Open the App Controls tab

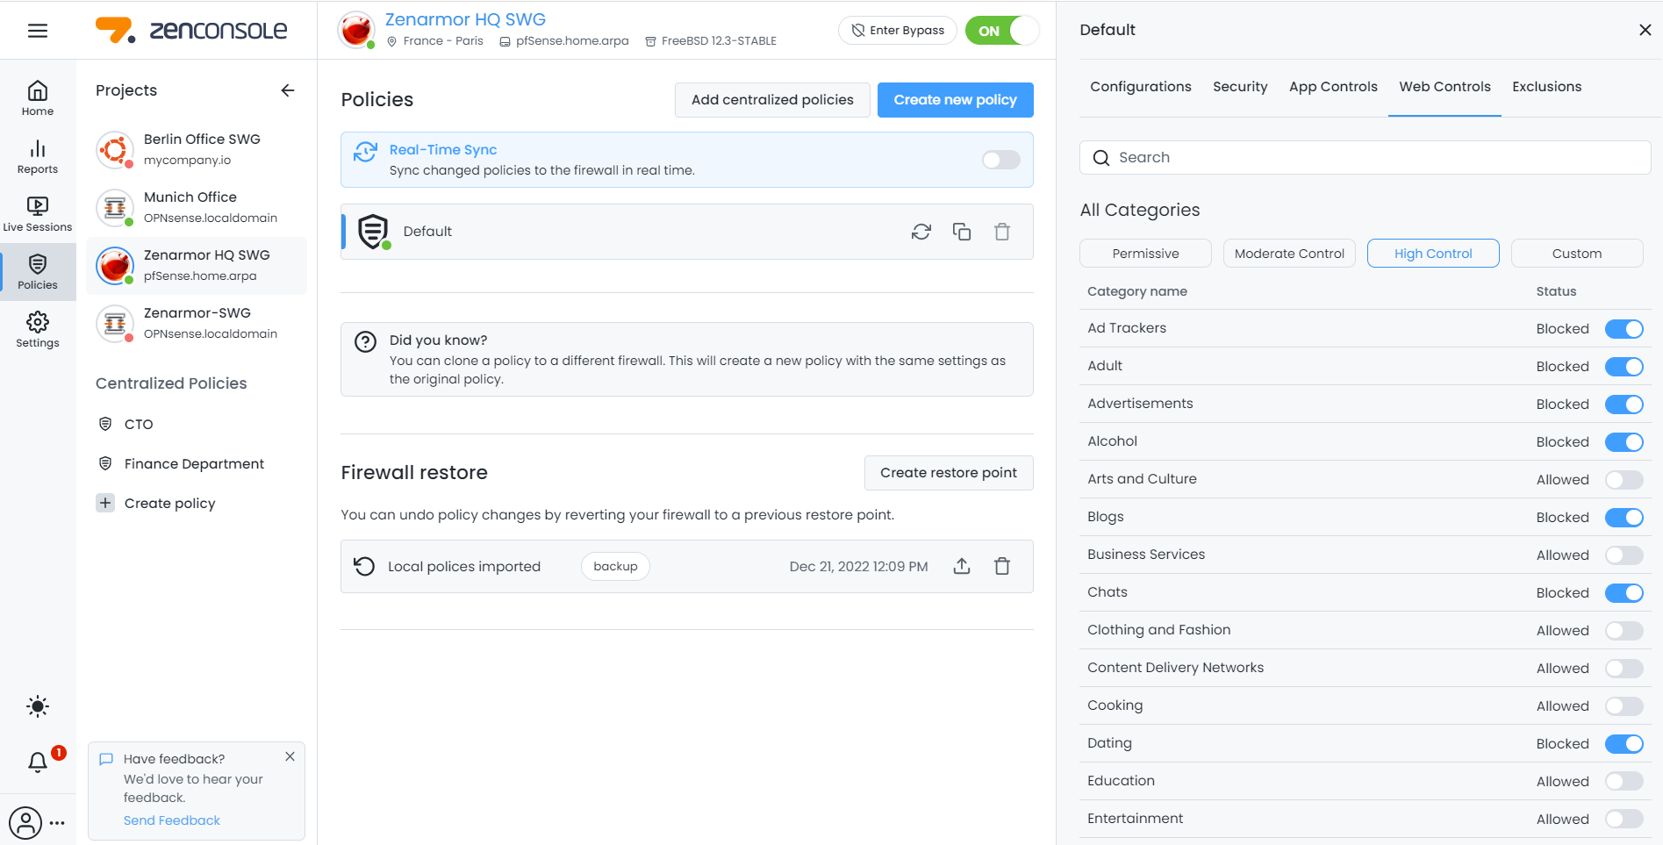click(x=1333, y=87)
